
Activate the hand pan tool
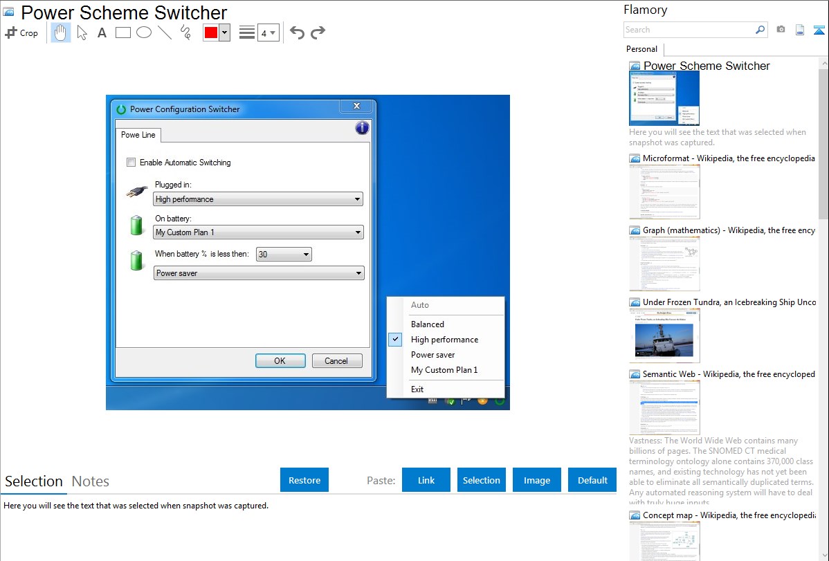pyautogui.click(x=60, y=33)
